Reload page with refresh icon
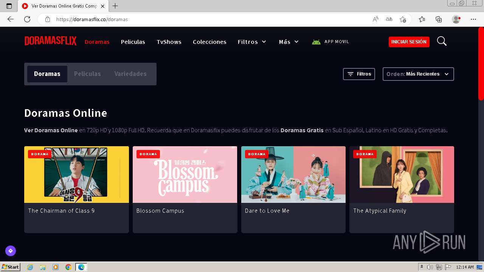Viewport: 484px width, 272px height. [x=27, y=19]
